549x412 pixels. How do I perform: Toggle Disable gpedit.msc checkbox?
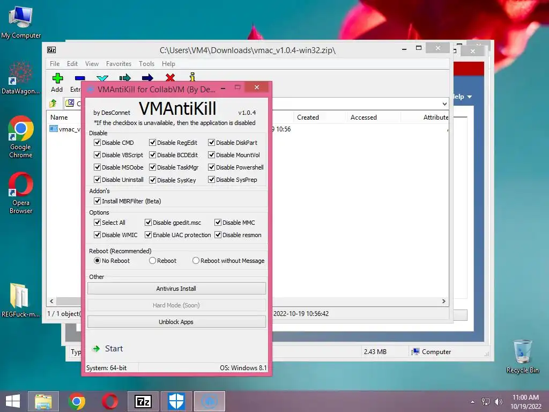[148, 223]
